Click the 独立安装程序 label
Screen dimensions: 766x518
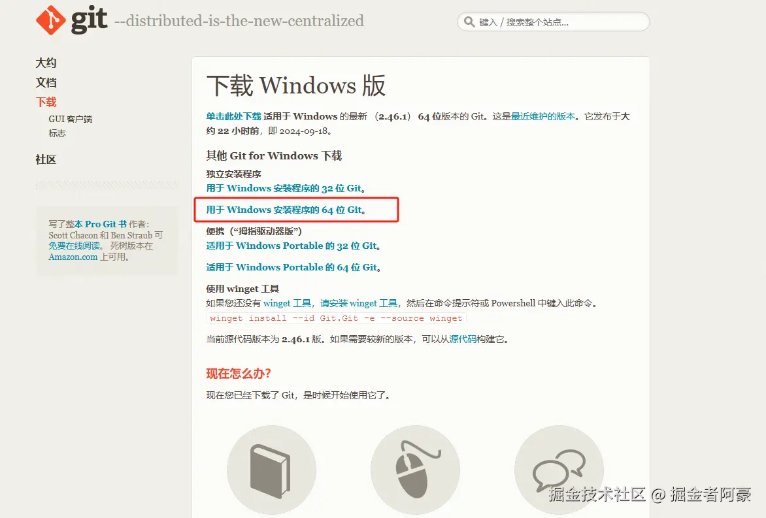(x=233, y=174)
